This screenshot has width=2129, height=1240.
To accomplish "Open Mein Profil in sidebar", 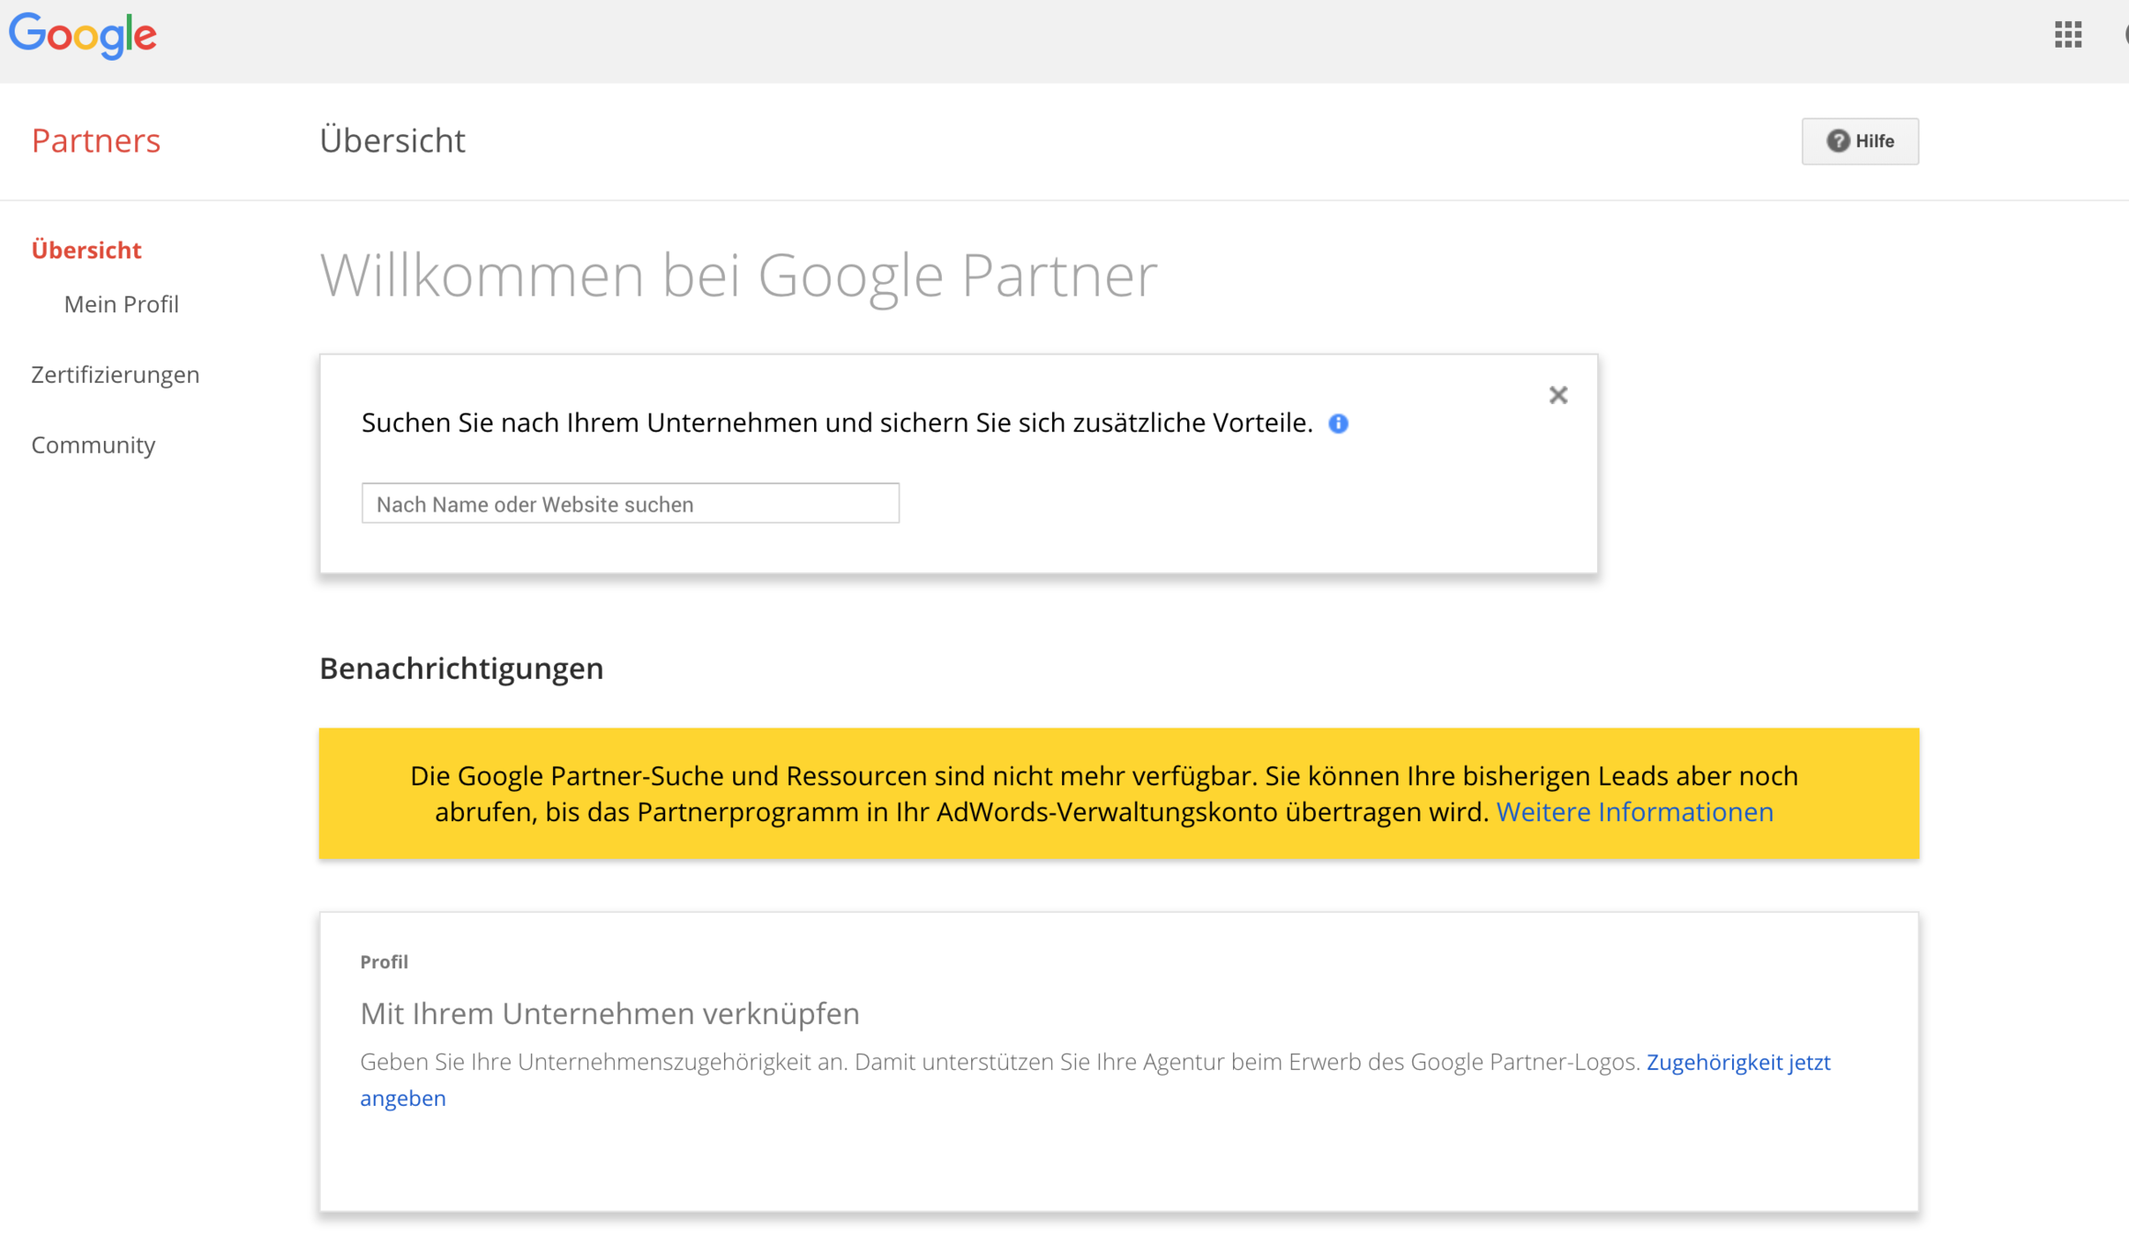I will pyautogui.click(x=121, y=304).
